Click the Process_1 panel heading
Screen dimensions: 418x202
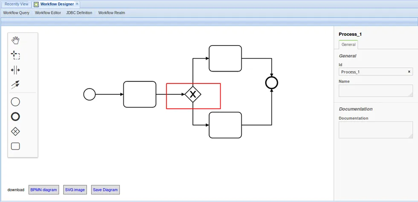point(350,34)
